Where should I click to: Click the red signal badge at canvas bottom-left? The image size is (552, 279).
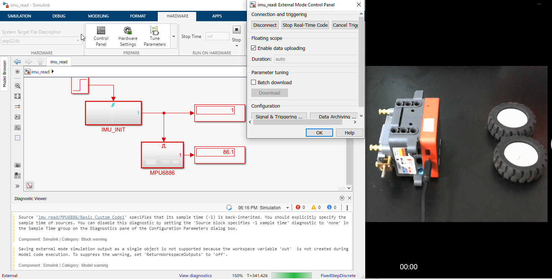click(x=29, y=186)
